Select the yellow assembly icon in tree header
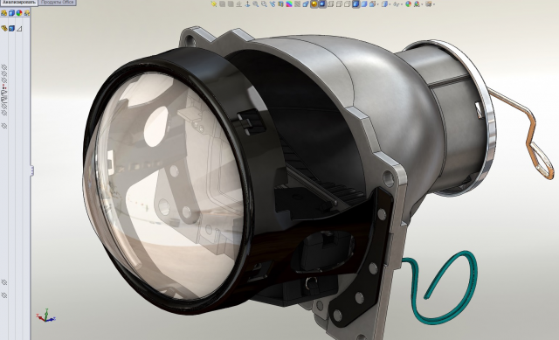The image size is (559, 340). [x=4, y=28]
